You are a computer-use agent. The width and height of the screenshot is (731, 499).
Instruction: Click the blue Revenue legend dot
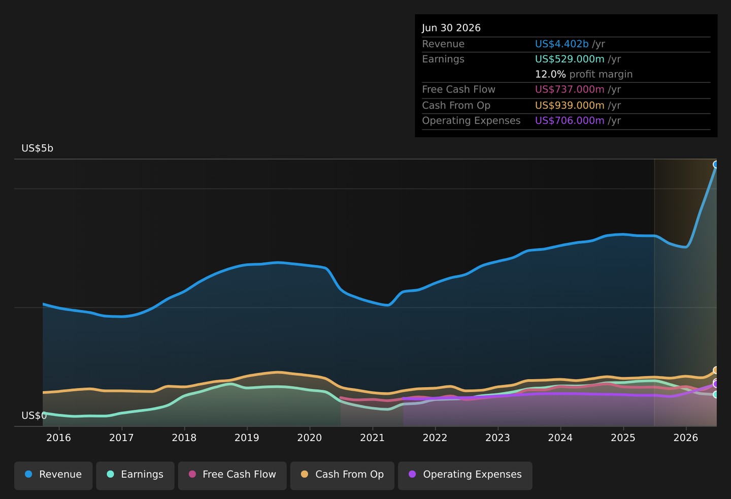[x=28, y=474]
